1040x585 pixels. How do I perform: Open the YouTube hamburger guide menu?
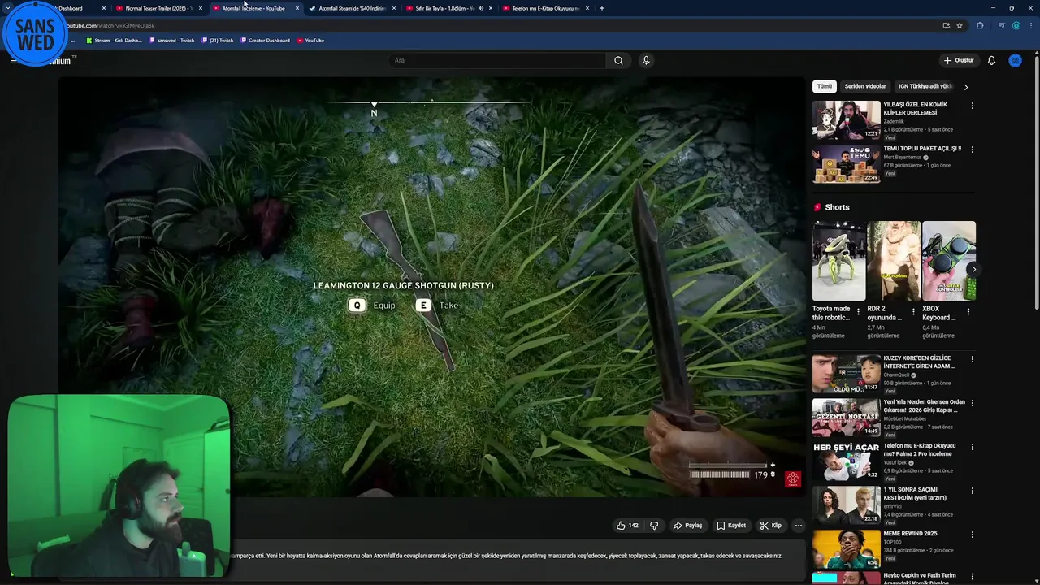coord(14,60)
